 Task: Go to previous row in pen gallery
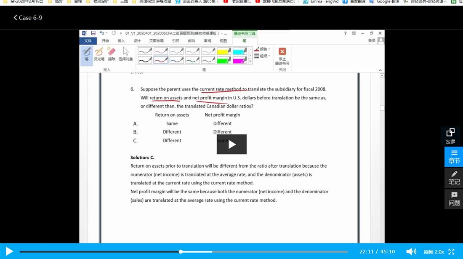pyautogui.click(x=250, y=50)
